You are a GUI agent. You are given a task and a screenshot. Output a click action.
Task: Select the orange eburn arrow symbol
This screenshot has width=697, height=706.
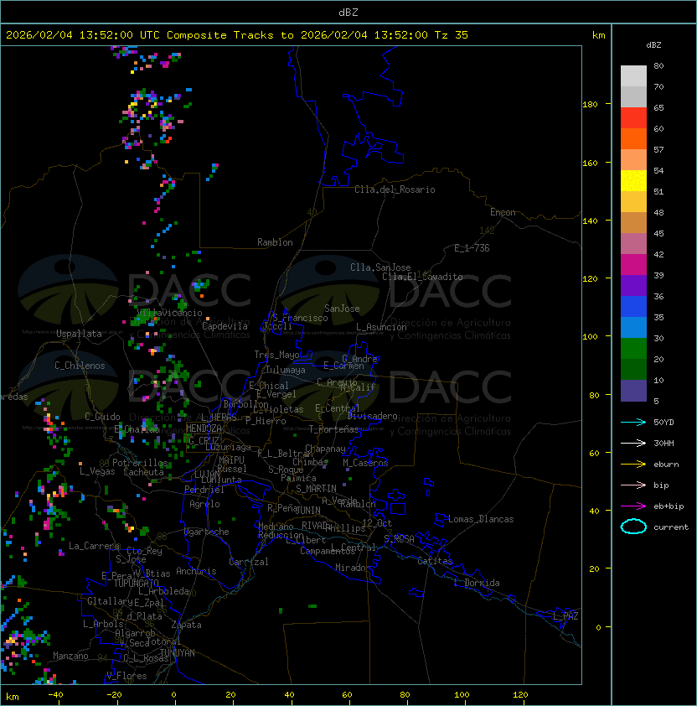[x=633, y=464]
